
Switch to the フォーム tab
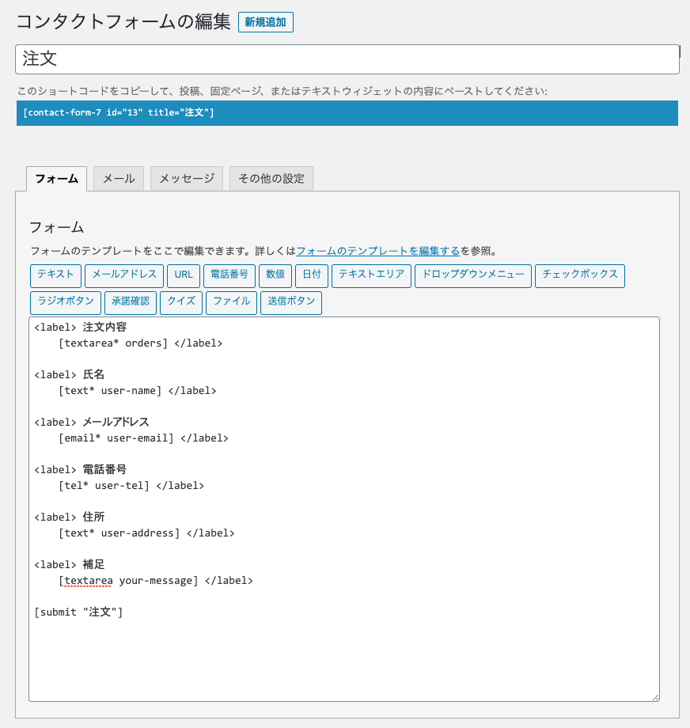point(57,179)
